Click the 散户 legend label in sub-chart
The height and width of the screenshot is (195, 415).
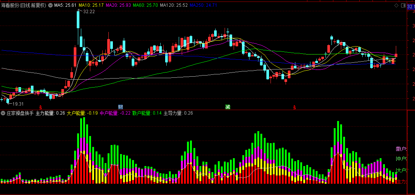point(401,149)
